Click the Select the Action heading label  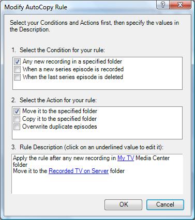54,100
